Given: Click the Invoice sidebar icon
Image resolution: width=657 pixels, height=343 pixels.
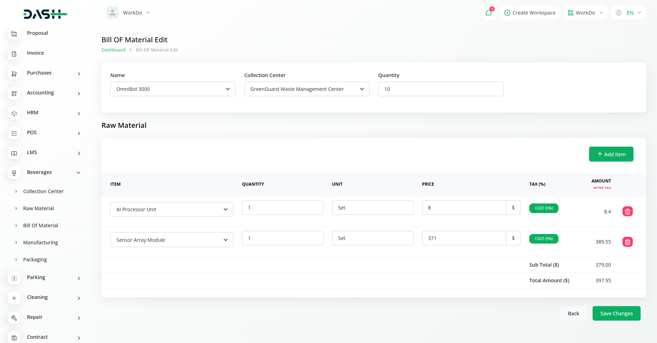Looking at the screenshot, I should coord(14,54).
